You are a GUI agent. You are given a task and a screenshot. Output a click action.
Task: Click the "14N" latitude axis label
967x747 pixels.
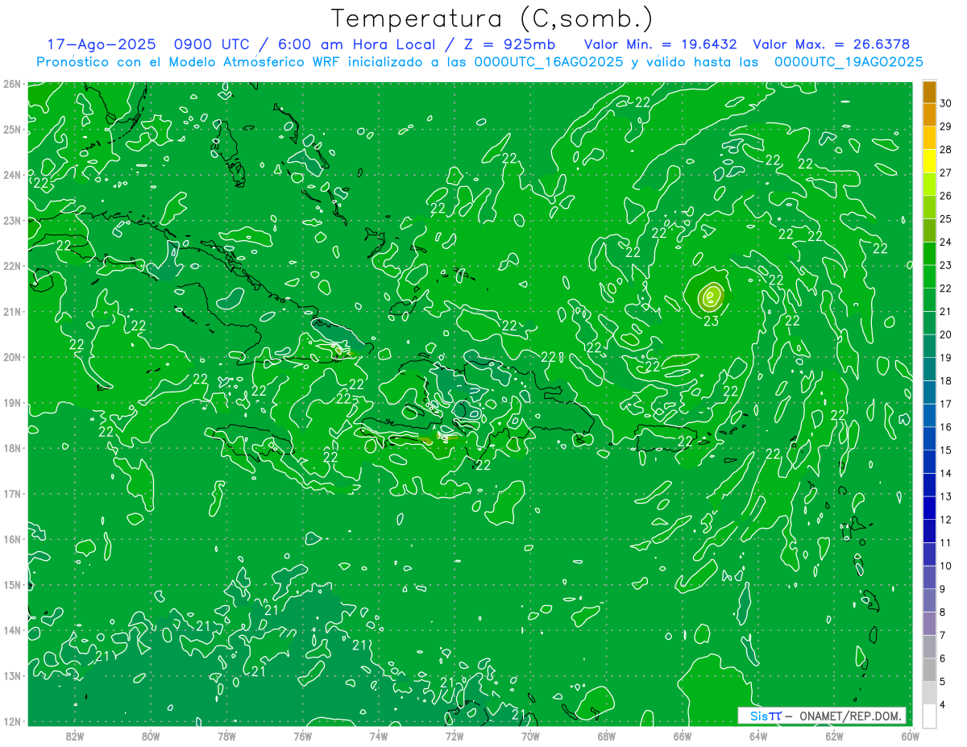click(12, 630)
